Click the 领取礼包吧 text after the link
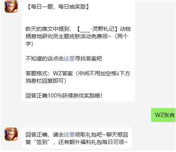 tap(88, 135)
